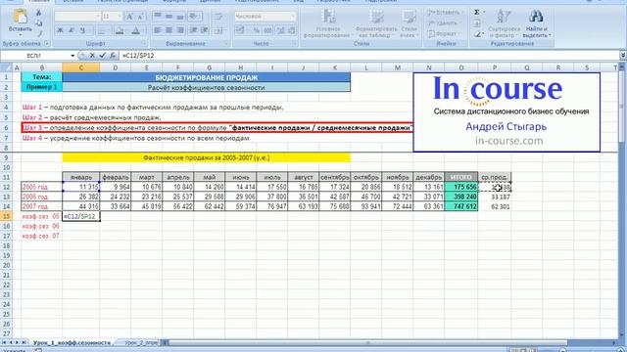The width and height of the screenshot is (627, 352).
Task: Click the accounting currency format icon
Action: point(241,30)
